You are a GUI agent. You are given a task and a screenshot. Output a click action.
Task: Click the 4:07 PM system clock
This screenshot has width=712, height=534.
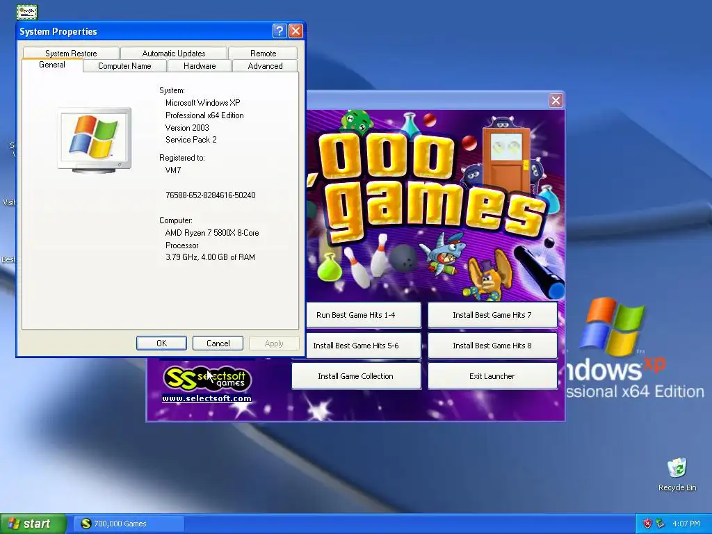pos(686,524)
